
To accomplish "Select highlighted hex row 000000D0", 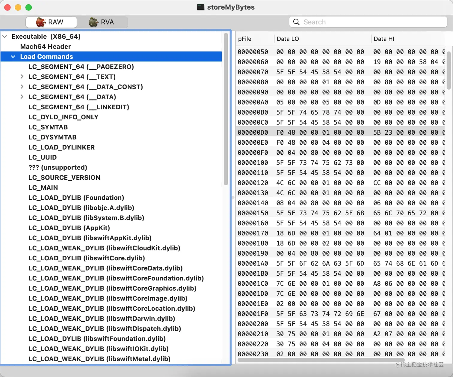I will coord(341,133).
